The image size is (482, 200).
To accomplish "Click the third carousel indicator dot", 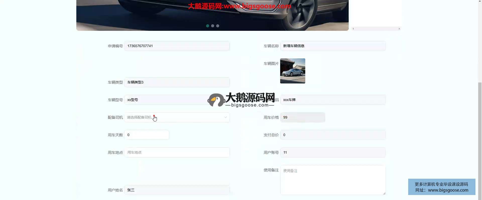I will (x=218, y=26).
